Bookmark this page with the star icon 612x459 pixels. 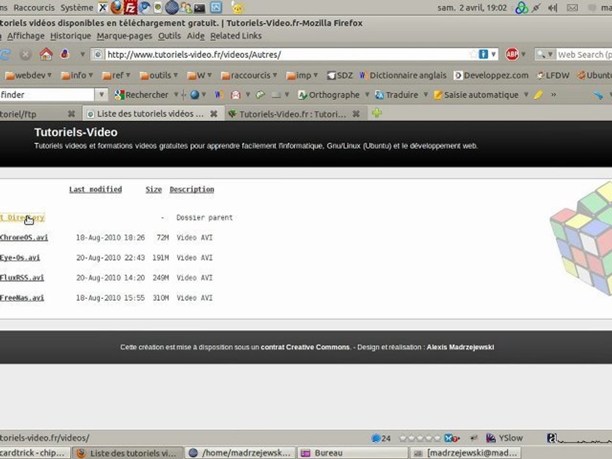(473, 54)
